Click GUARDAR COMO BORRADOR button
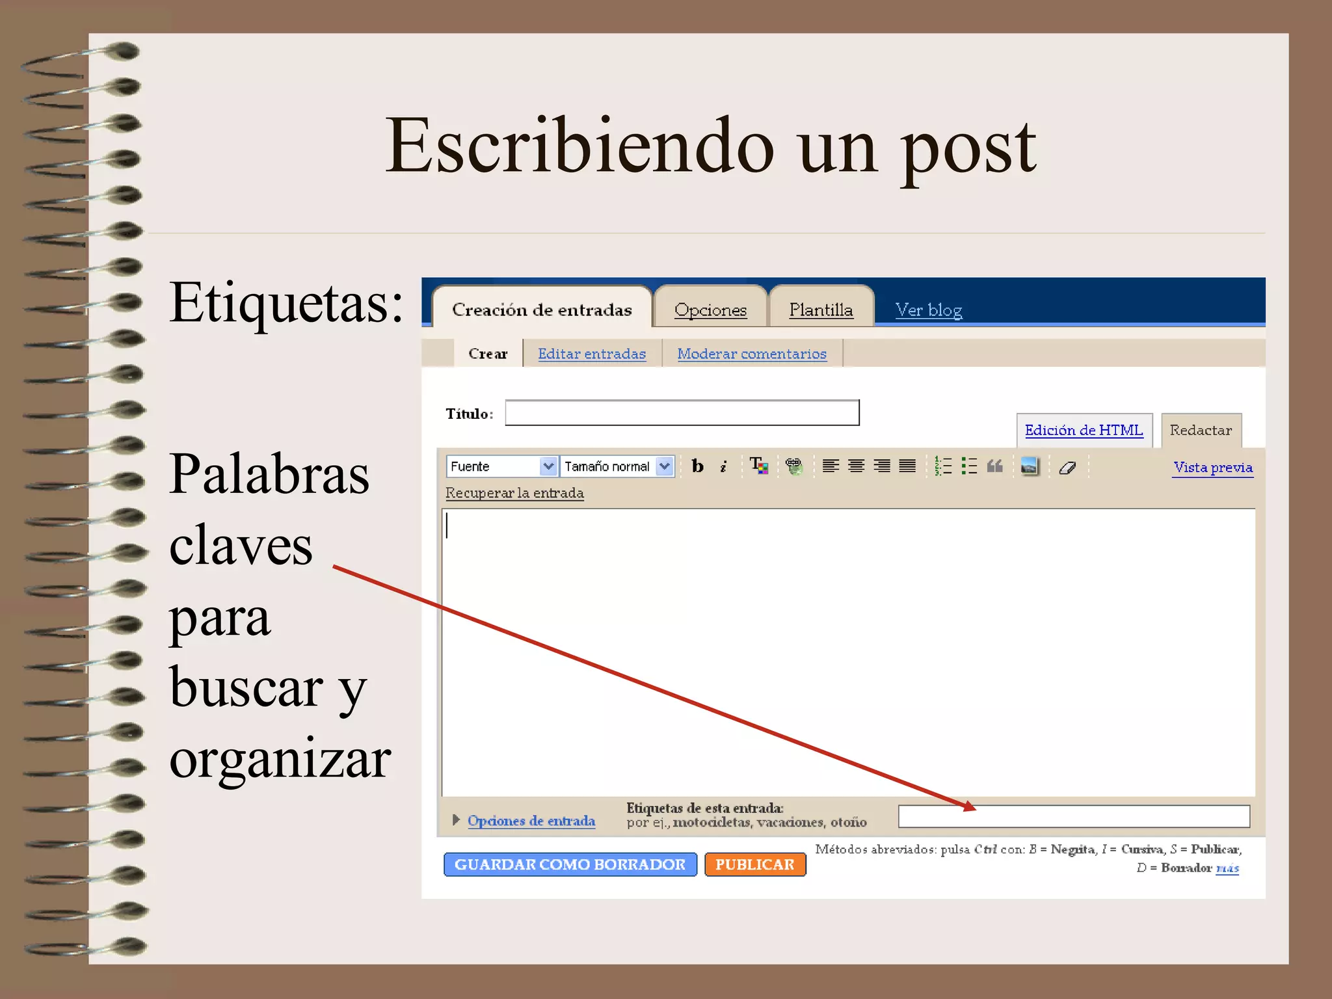Screen dimensions: 1332x999 pos(570,864)
